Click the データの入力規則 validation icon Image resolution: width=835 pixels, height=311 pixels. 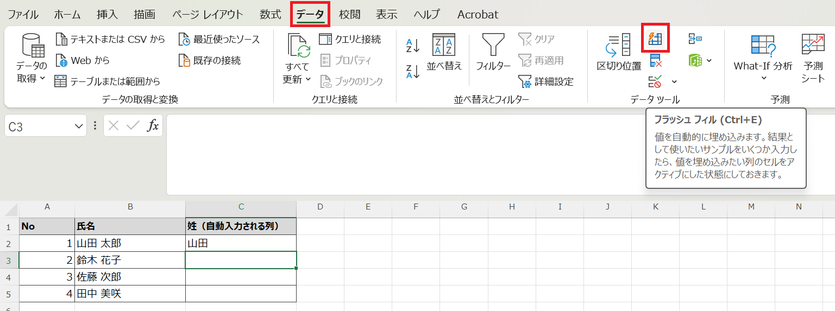(x=655, y=82)
